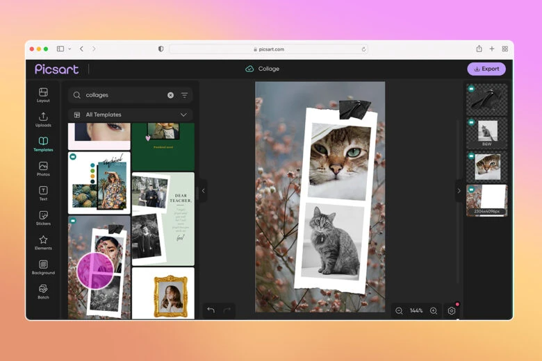Select the Photos sidebar icon
542x361 pixels.
coord(43,169)
